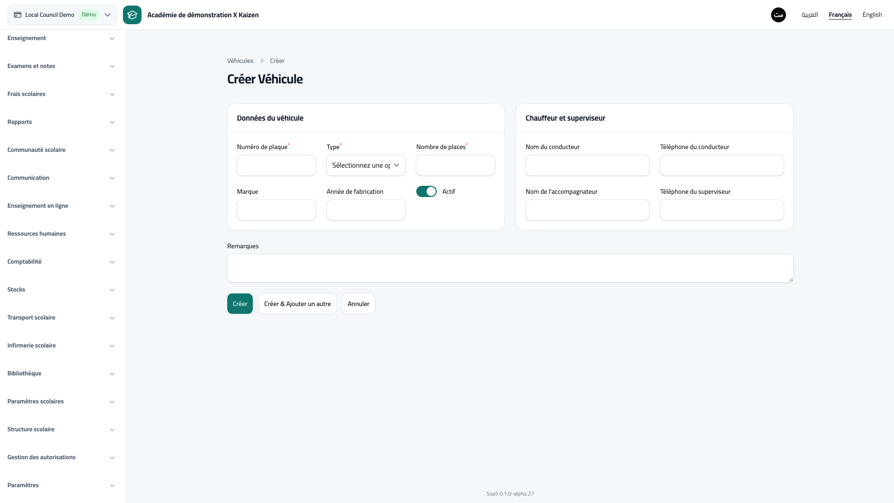Image resolution: width=894 pixels, height=503 pixels.
Task: Click the card icon beside Local Council Demo
Action: tap(18, 15)
